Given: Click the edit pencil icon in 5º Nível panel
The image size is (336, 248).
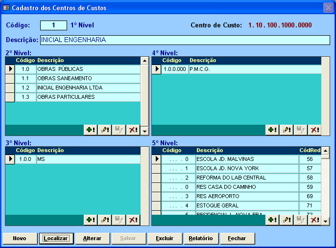Looking at the screenshot, I should point(287,220).
